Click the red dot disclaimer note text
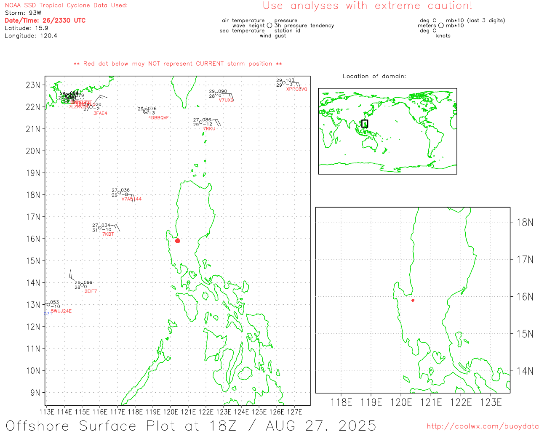 178,64
